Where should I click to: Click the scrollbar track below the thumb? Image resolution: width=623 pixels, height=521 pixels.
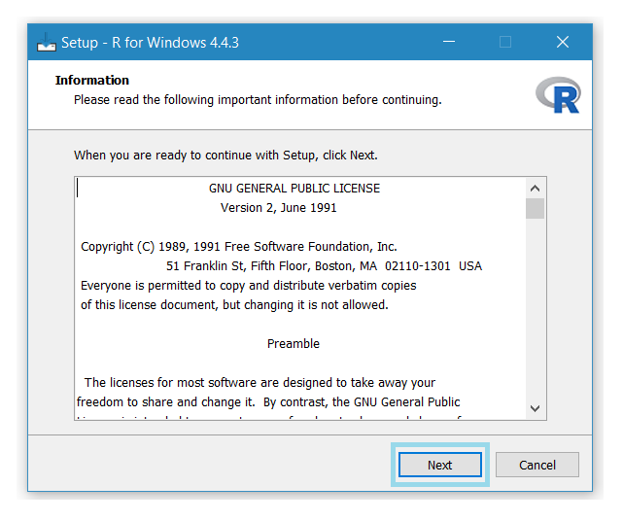(x=536, y=309)
